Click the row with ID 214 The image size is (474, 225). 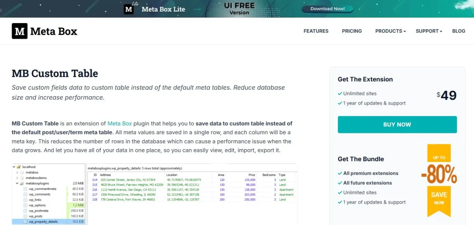point(192,180)
